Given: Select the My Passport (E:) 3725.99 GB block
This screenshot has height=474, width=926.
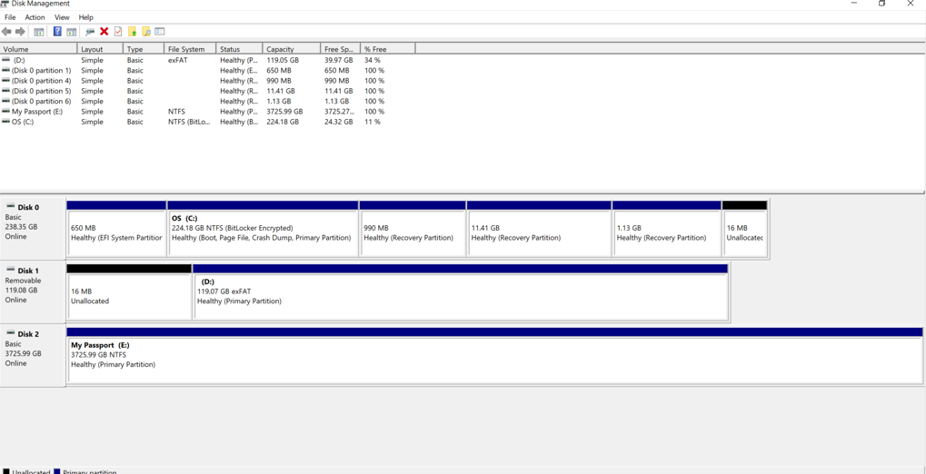Looking at the screenshot, I should pos(494,355).
